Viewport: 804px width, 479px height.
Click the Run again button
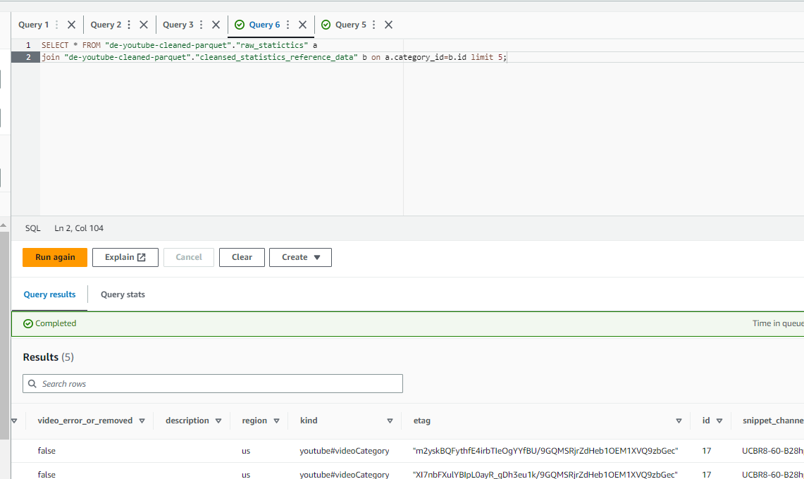[x=54, y=257]
